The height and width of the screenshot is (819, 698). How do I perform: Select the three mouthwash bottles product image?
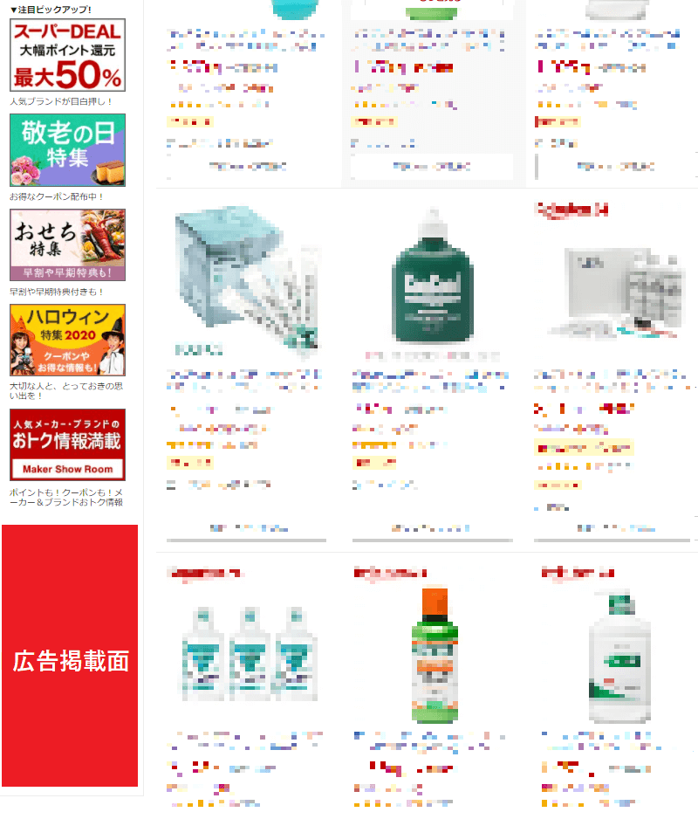click(x=250, y=653)
